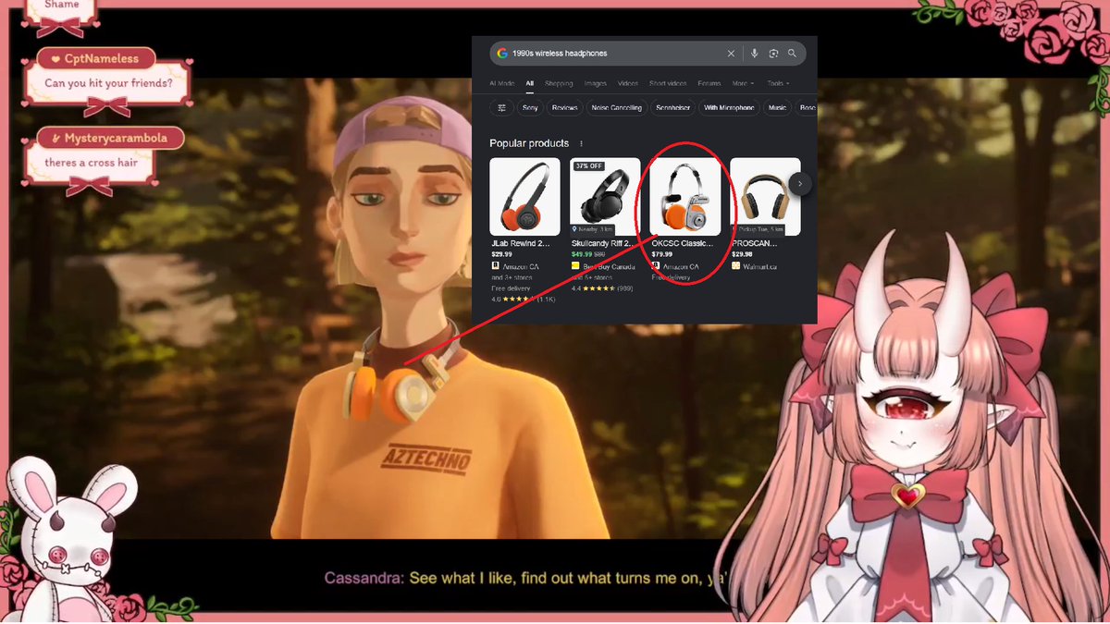Image resolution: width=1110 pixels, height=624 pixels.
Task: Open the Forums tab
Action: coord(709,83)
